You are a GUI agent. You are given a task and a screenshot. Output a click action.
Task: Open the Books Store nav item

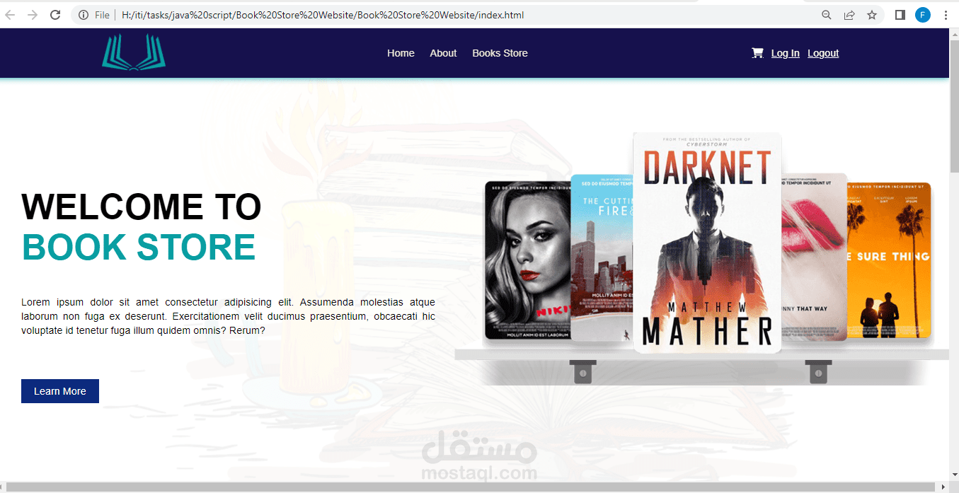(x=500, y=53)
